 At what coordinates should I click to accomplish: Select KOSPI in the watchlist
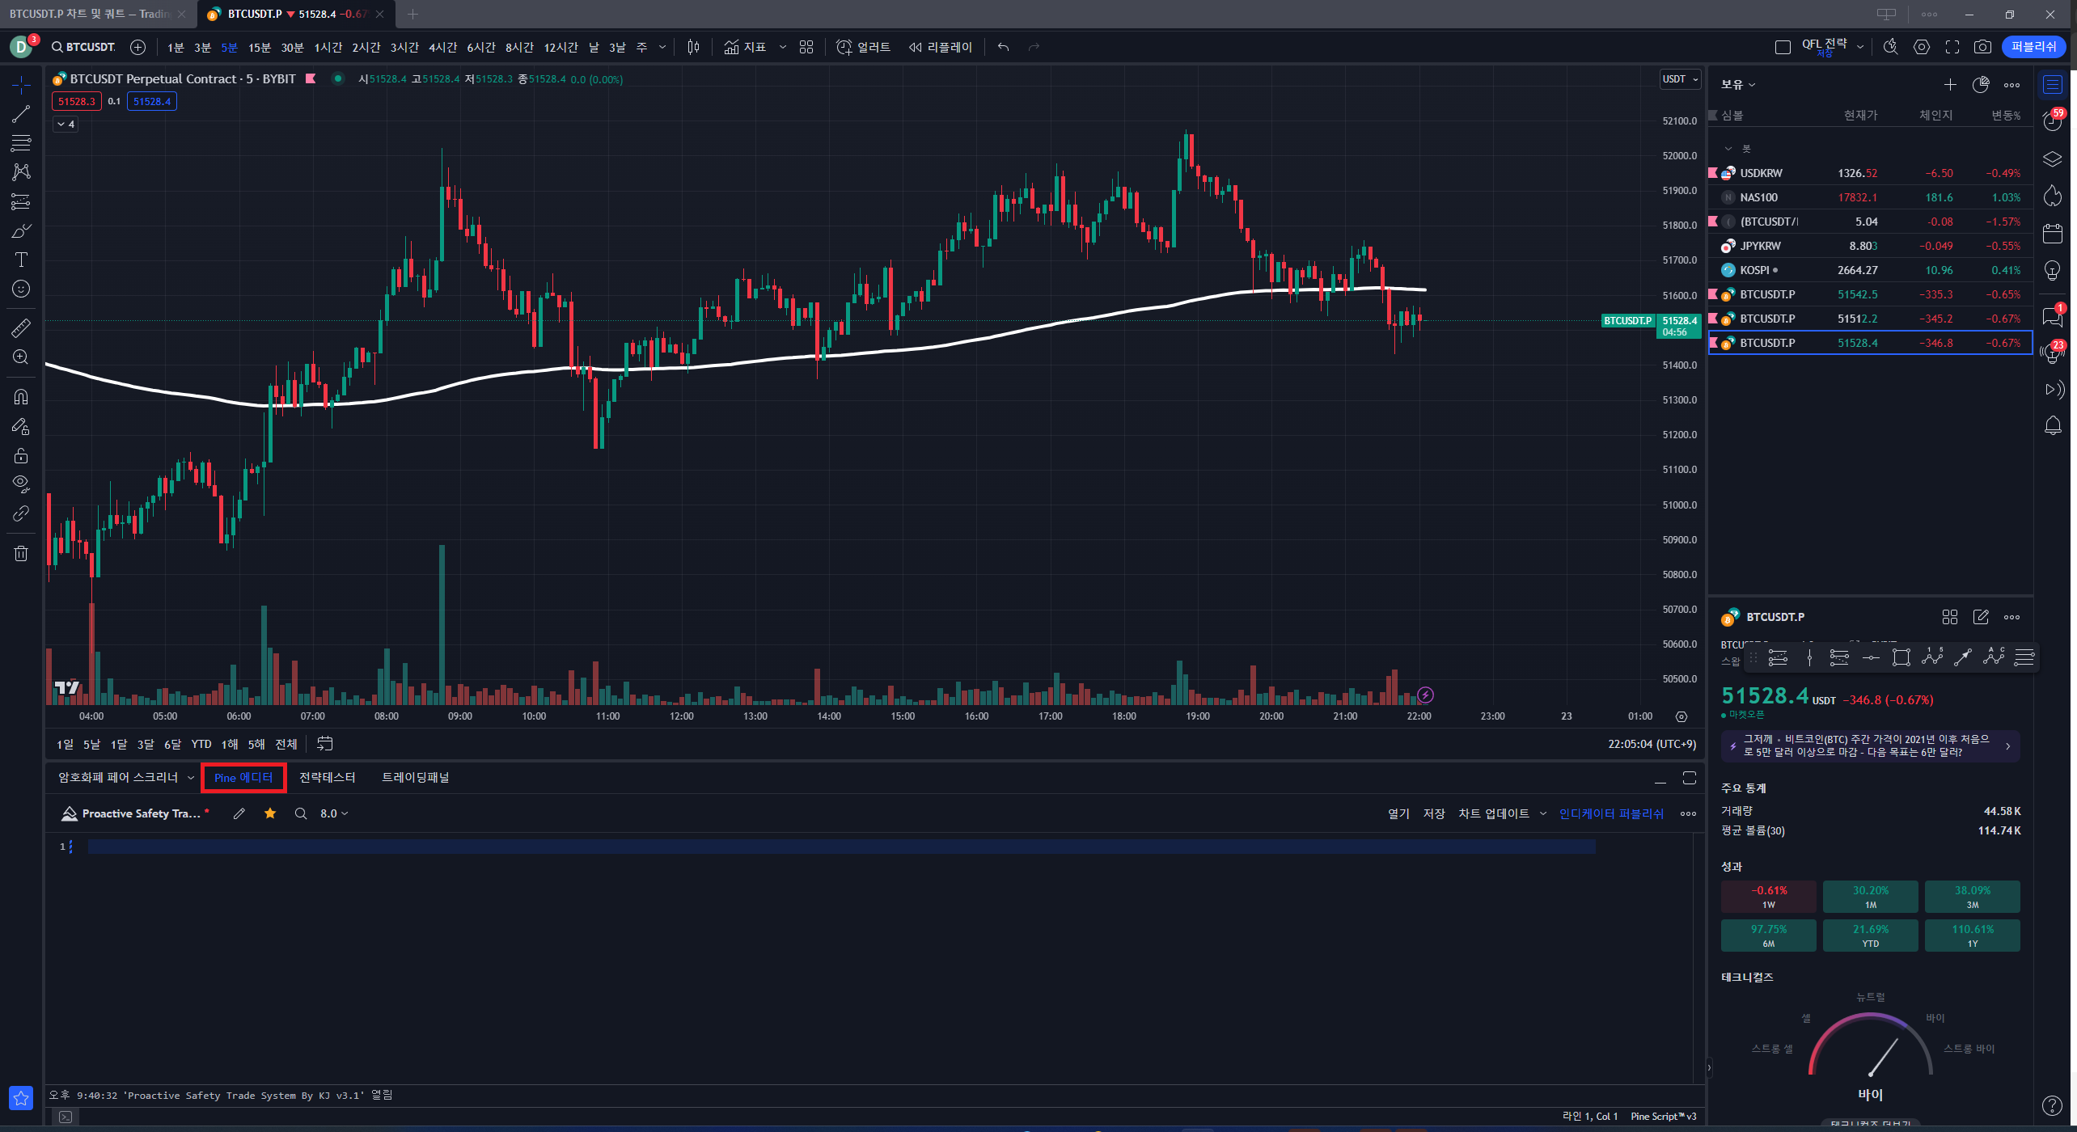[x=1870, y=270]
